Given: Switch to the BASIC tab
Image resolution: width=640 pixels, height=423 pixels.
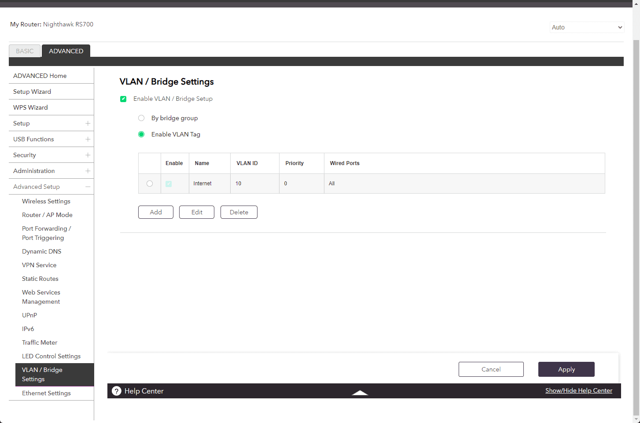Looking at the screenshot, I should pyautogui.click(x=25, y=51).
